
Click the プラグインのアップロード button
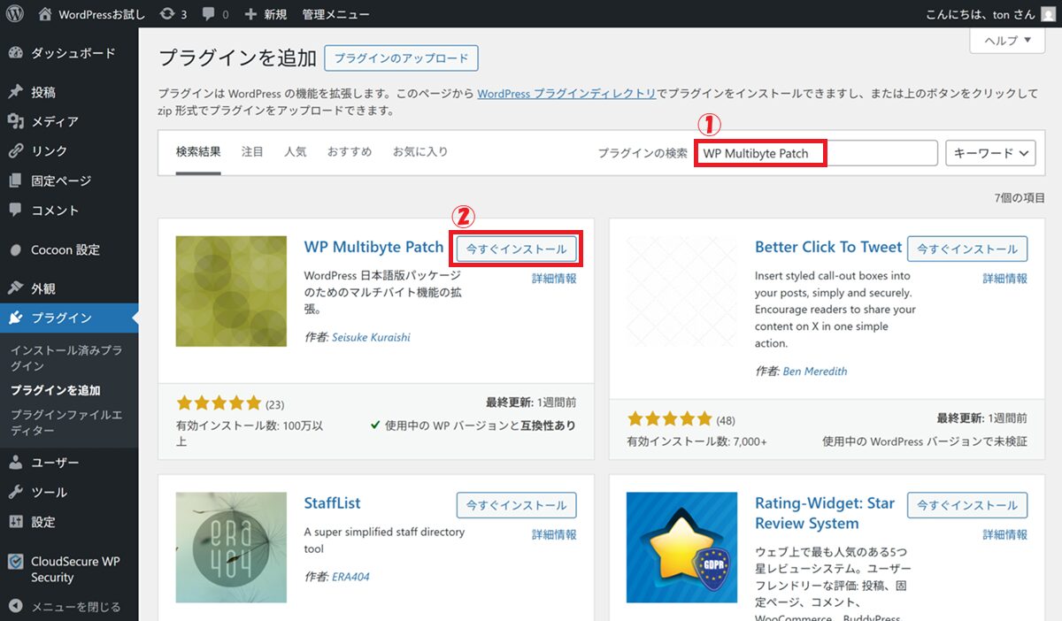point(401,58)
